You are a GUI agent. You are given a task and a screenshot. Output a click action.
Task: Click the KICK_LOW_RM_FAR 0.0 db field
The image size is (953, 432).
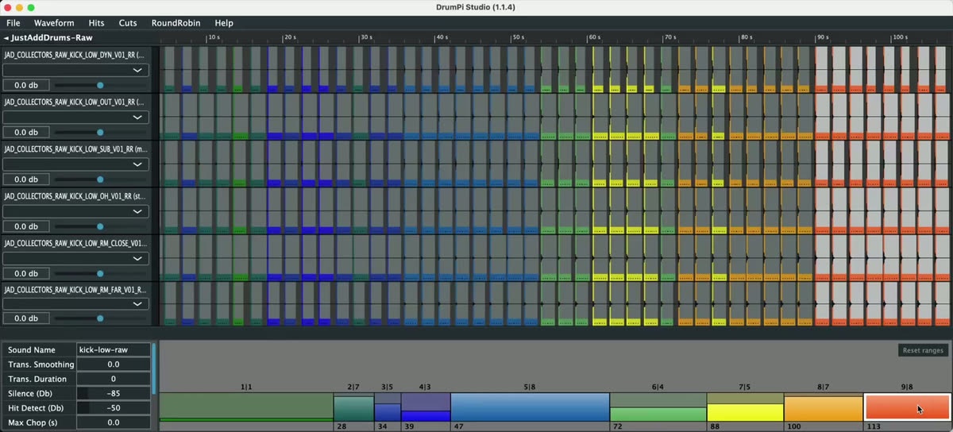point(26,318)
